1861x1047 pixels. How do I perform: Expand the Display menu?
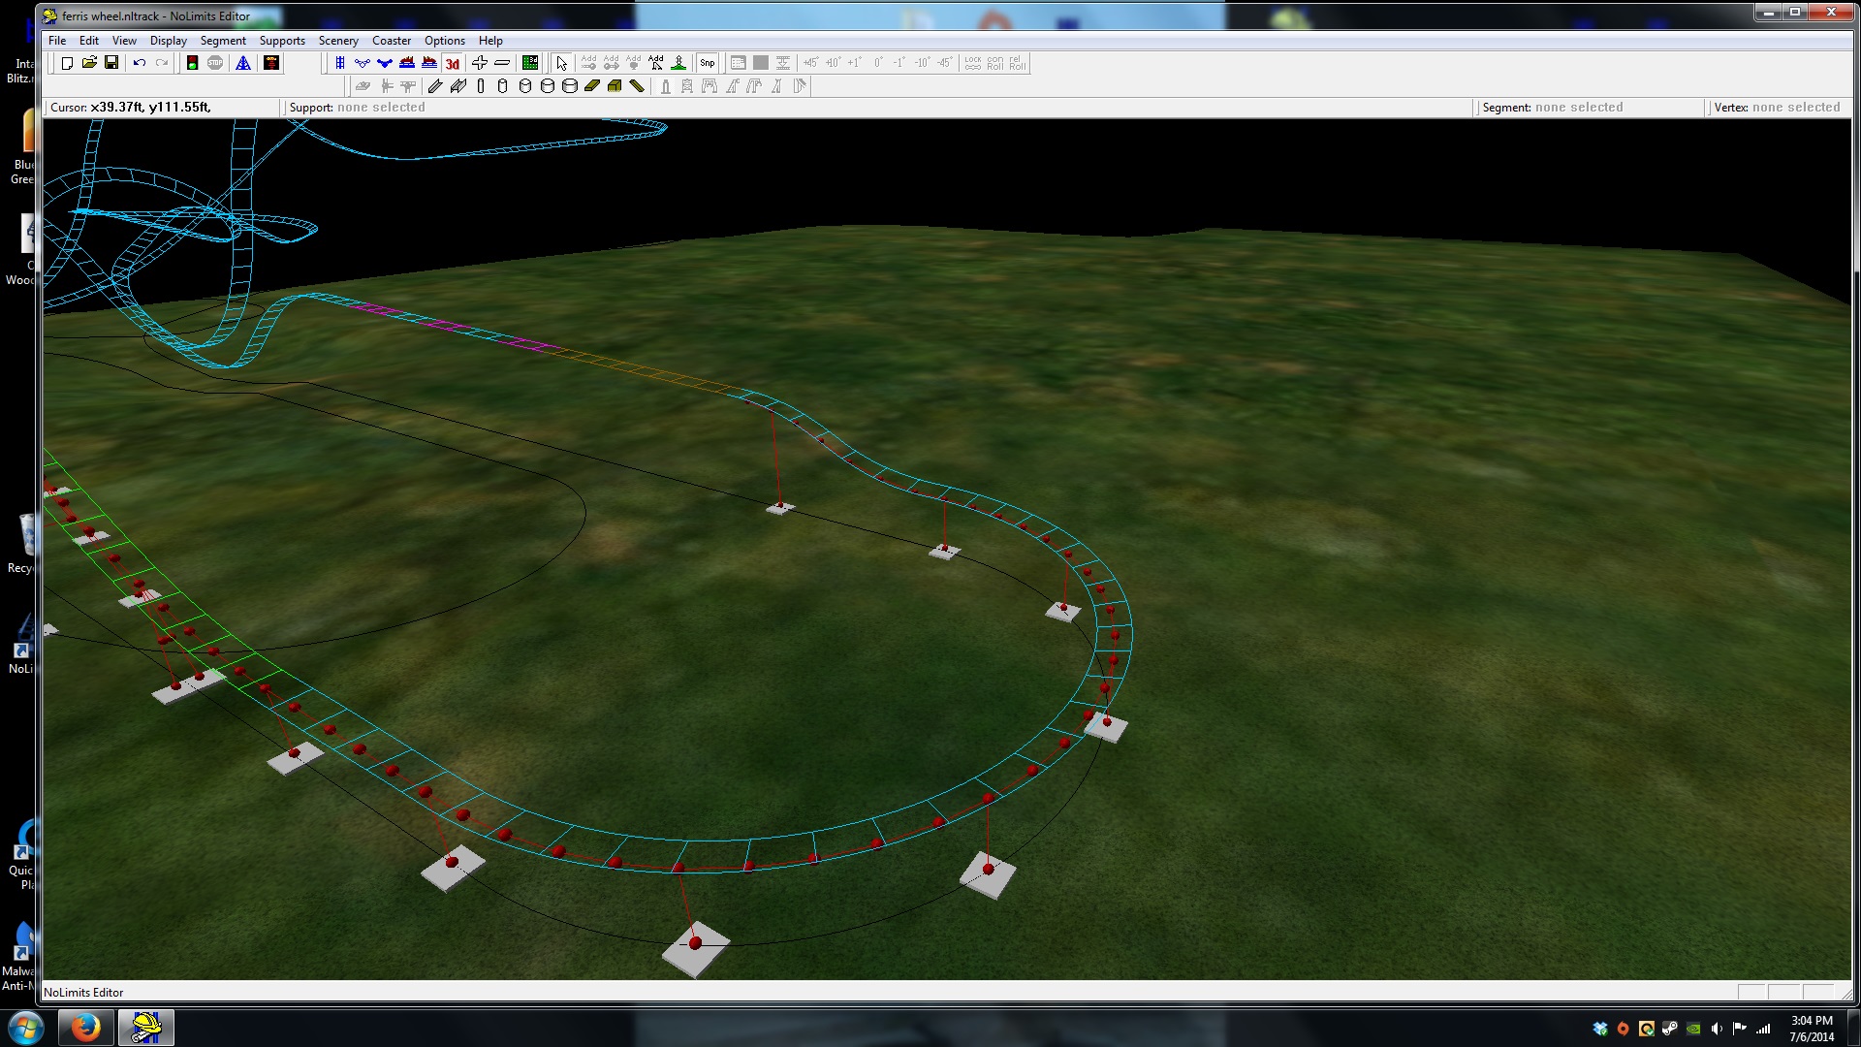(168, 41)
